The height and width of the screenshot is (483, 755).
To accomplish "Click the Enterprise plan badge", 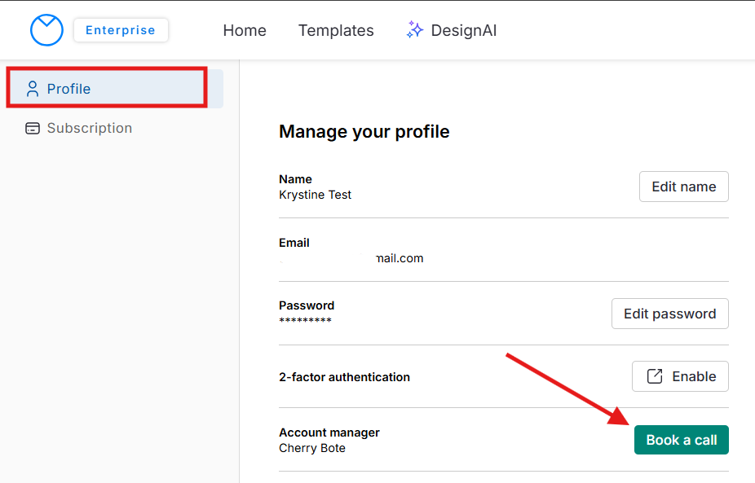I will (x=121, y=30).
